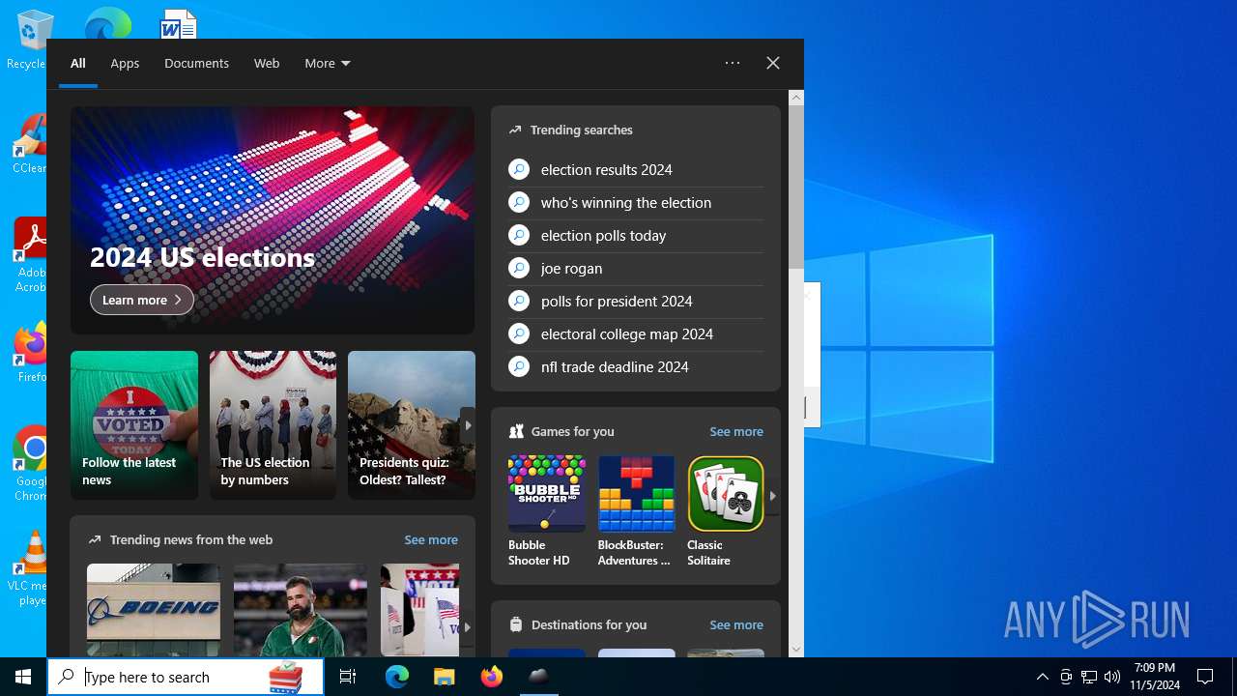Search for polls for president 2024

[636, 302]
